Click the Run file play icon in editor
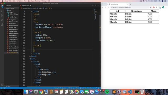Viewport: 168px width, 95px height. [93, 6]
